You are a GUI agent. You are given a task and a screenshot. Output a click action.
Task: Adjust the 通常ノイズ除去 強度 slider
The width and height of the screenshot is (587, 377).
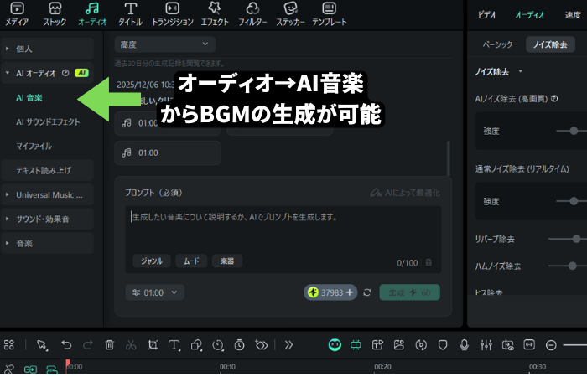573,201
